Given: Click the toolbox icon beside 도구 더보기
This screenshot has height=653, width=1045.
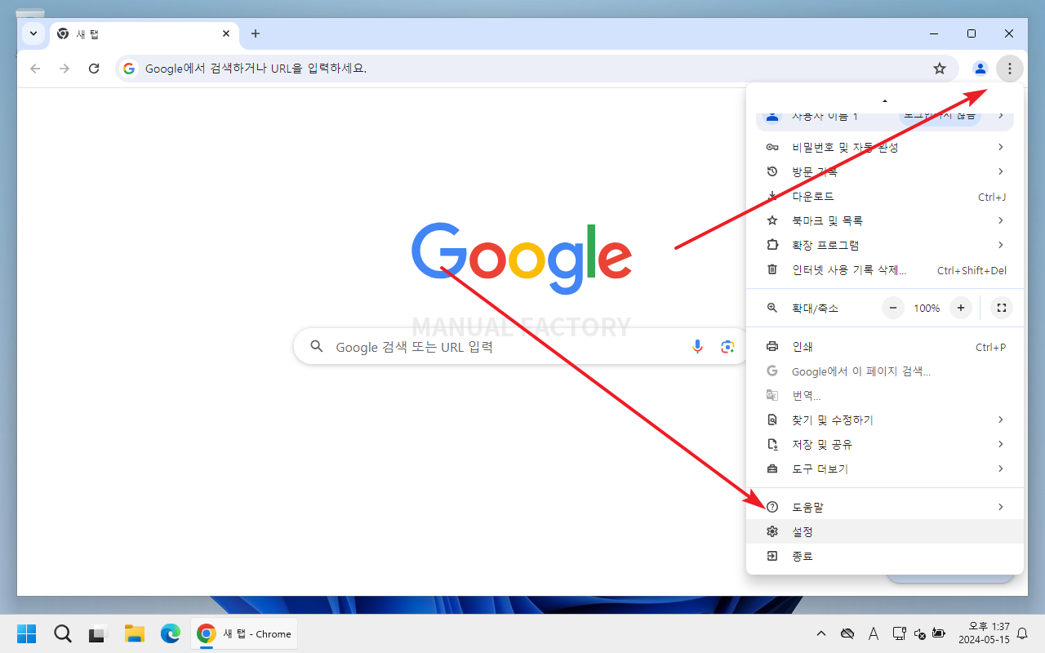Looking at the screenshot, I should point(772,469).
